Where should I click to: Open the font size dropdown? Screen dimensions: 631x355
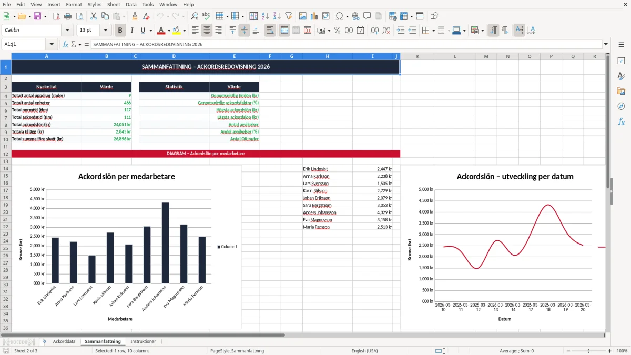tap(106, 31)
